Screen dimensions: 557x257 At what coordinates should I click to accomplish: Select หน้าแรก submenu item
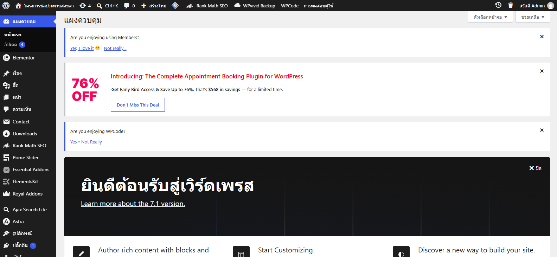click(x=13, y=34)
